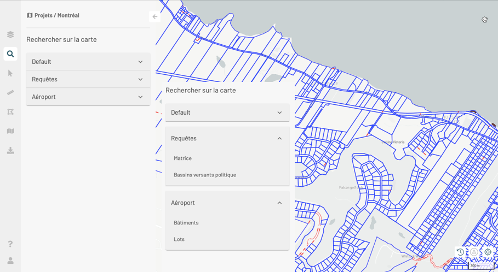
Task: Open help question mark icon
Action: coord(10,244)
